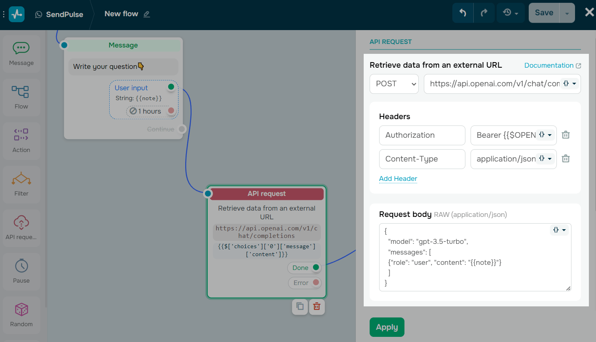
Task: Undo the last flow change
Action: (463, 12)
